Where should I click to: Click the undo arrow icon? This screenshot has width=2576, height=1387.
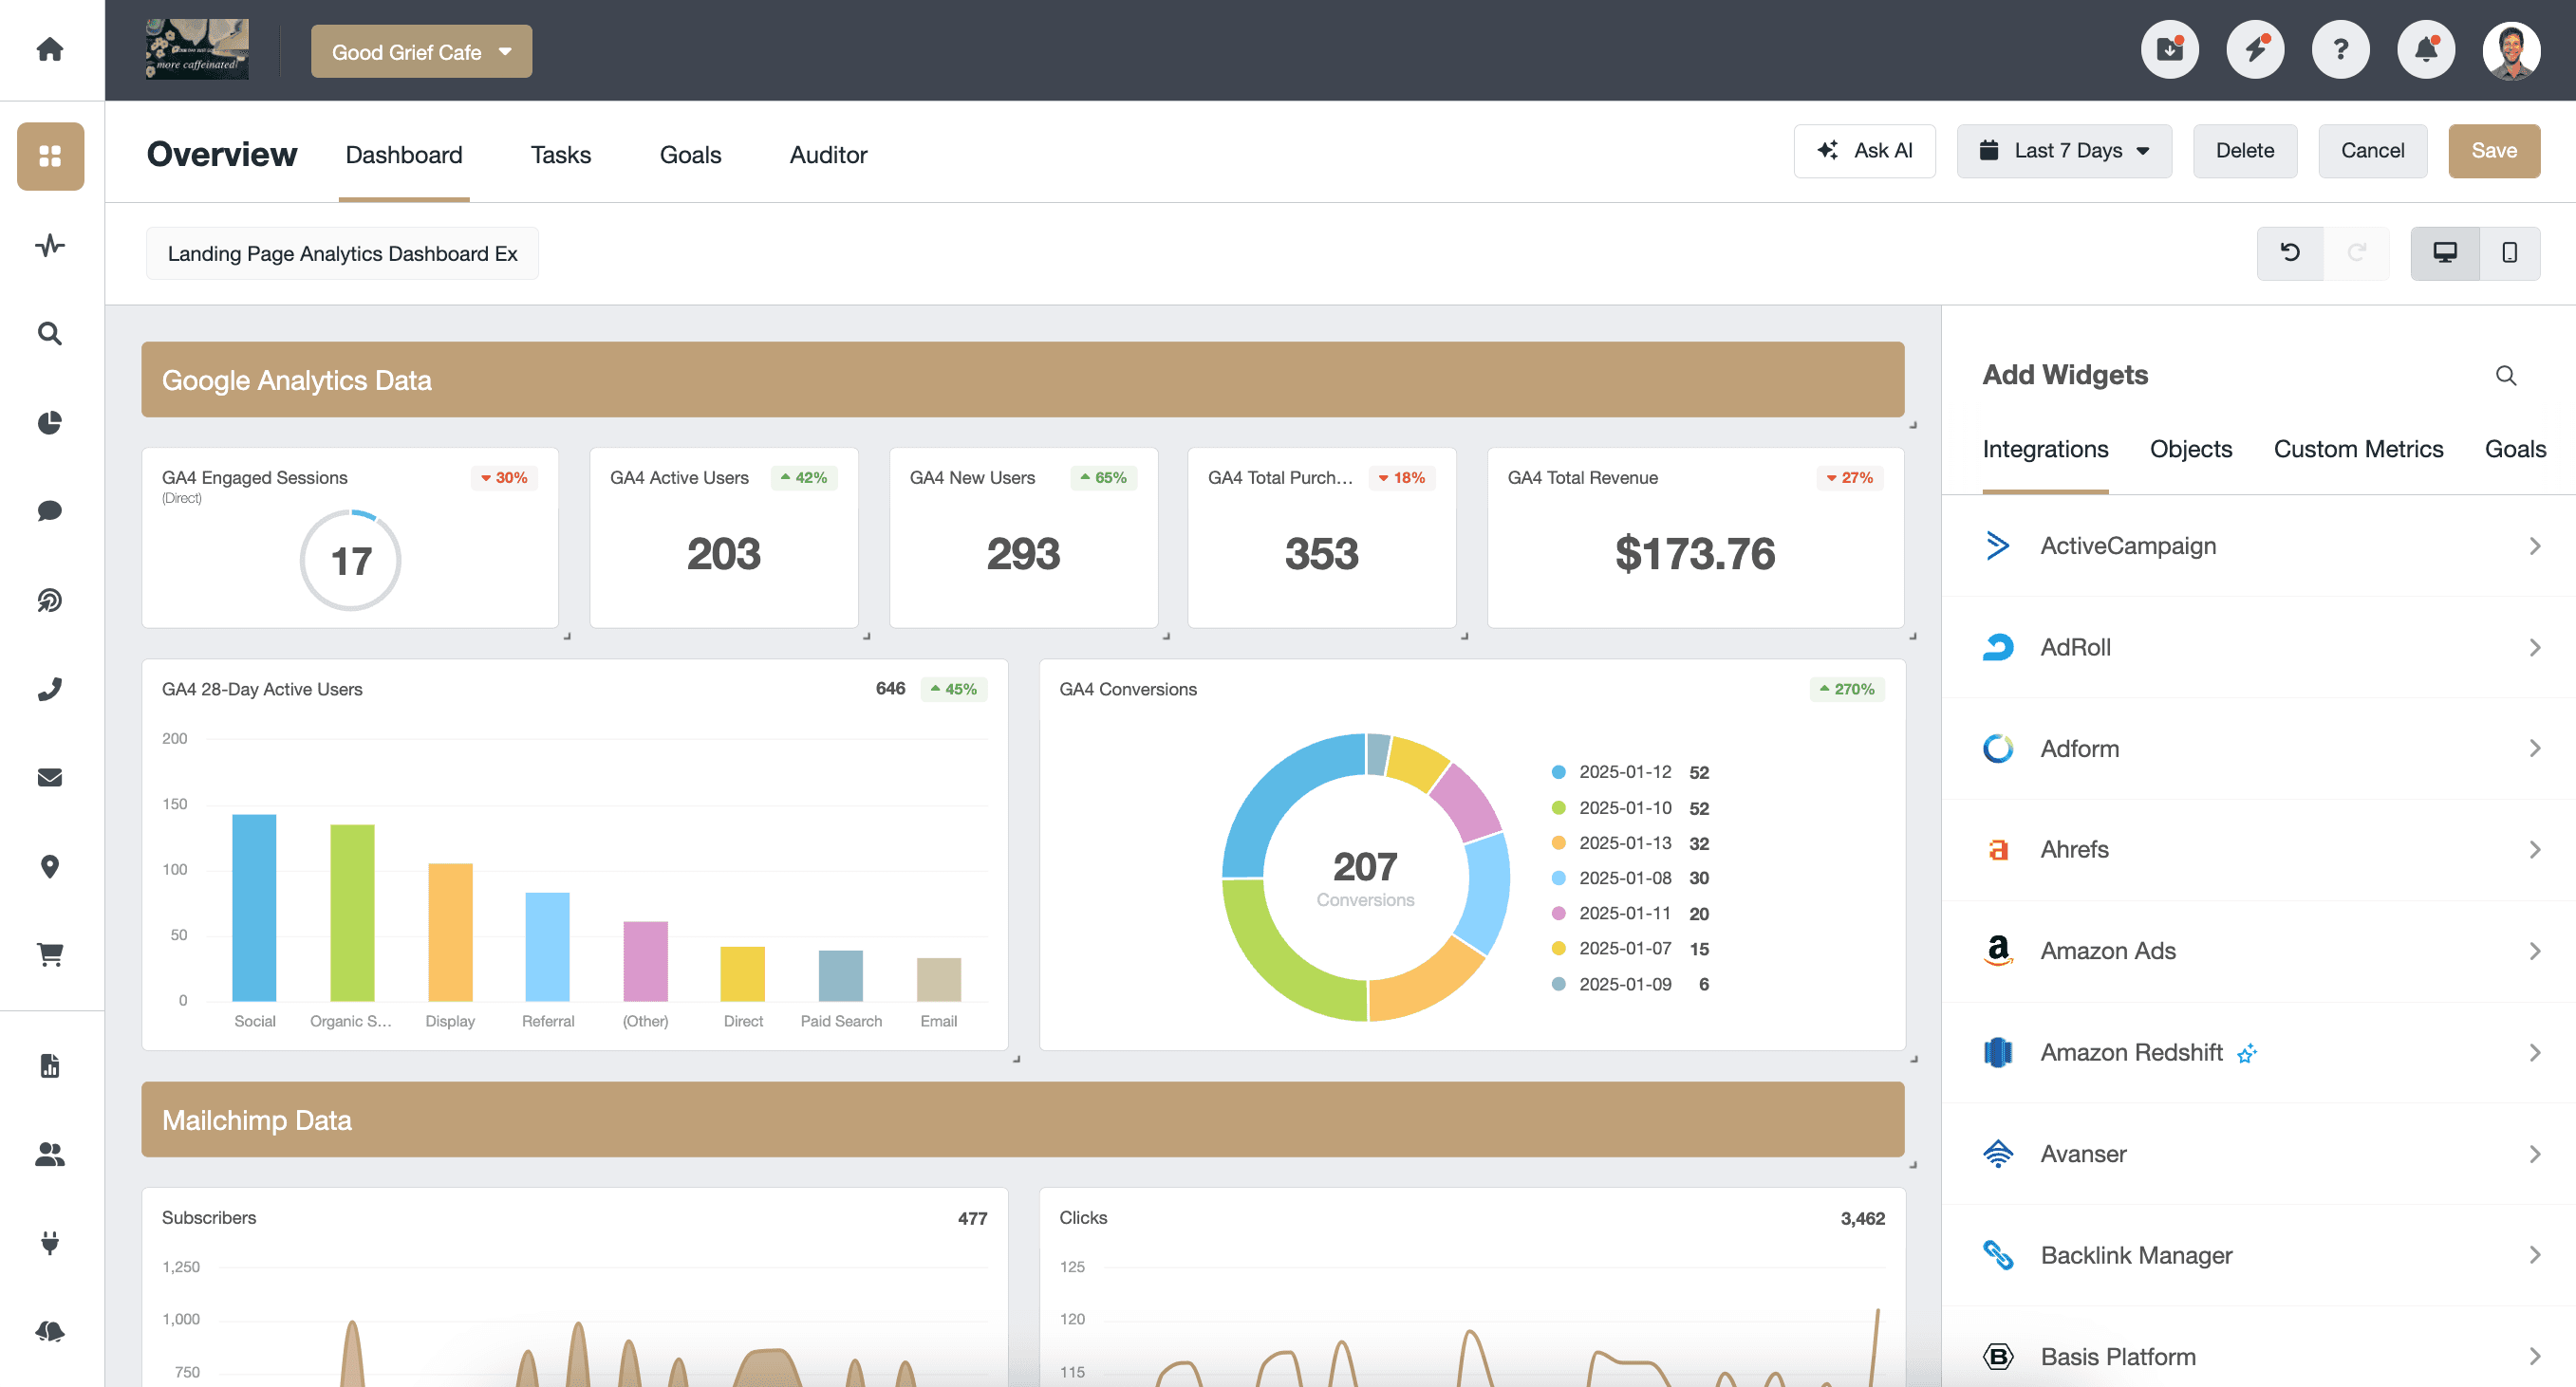[2290, 252]
